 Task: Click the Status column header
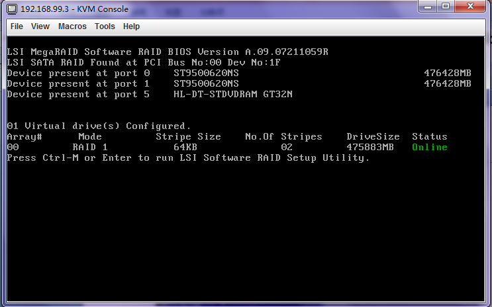[430, 137]
